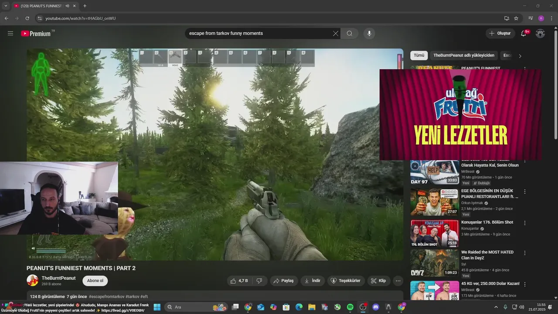Open TheBurntPeanut channel avatar
Image resolution: width=558 pixels, height=314 pixels.
click(x=32, y=280)
